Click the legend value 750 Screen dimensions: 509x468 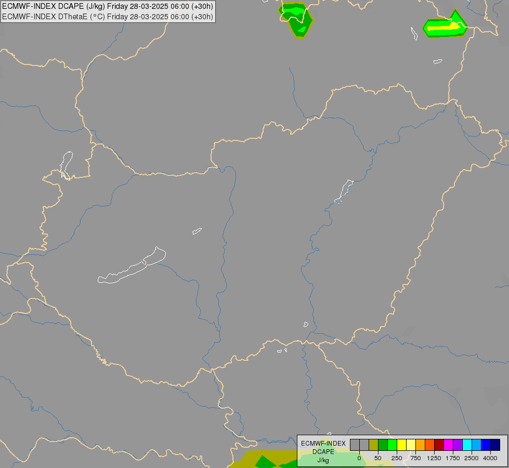click(415, 458)
